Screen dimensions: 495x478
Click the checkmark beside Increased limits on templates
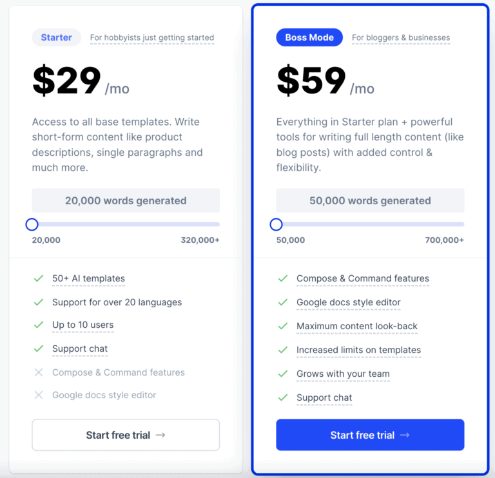(282, 350)
